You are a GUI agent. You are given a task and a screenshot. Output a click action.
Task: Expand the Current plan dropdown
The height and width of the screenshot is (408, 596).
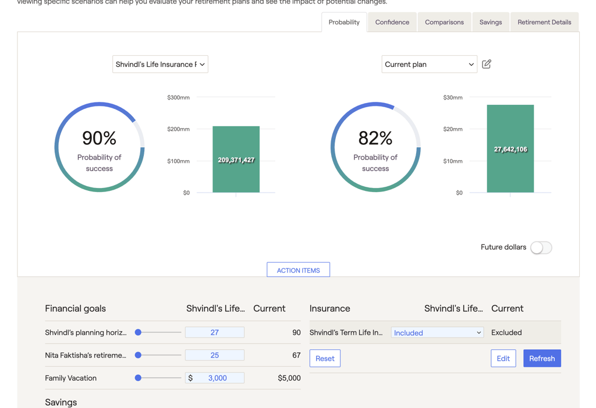[x=429, y=65]
